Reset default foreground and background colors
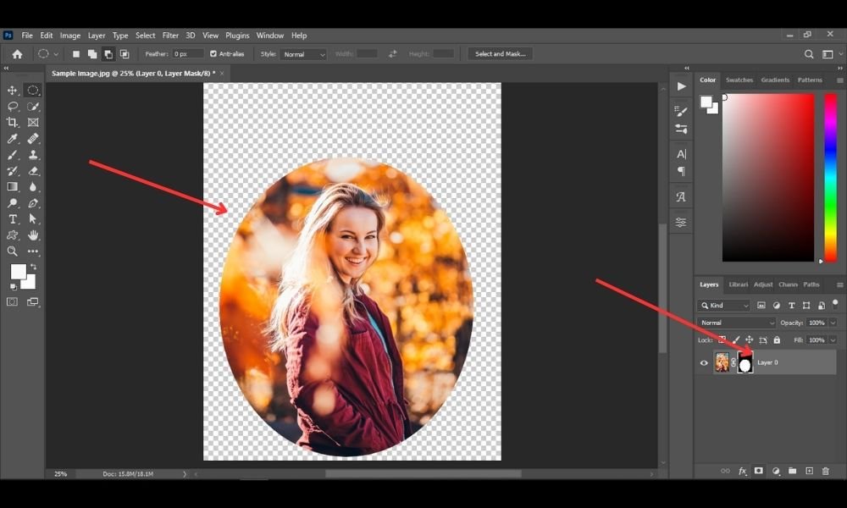This screenshot has width=847, height=508. [x=13, y=287]
